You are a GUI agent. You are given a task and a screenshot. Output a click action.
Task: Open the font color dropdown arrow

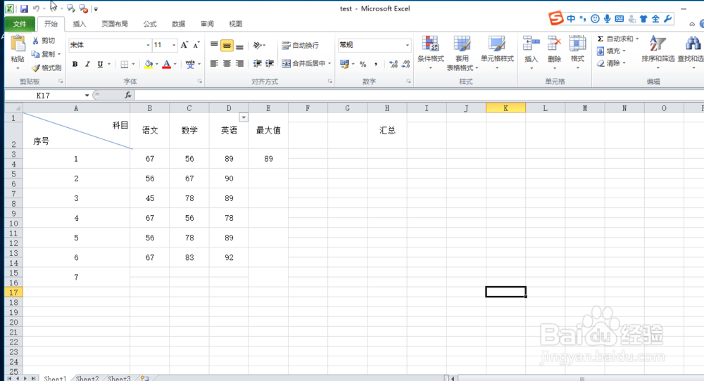[175, 64]
